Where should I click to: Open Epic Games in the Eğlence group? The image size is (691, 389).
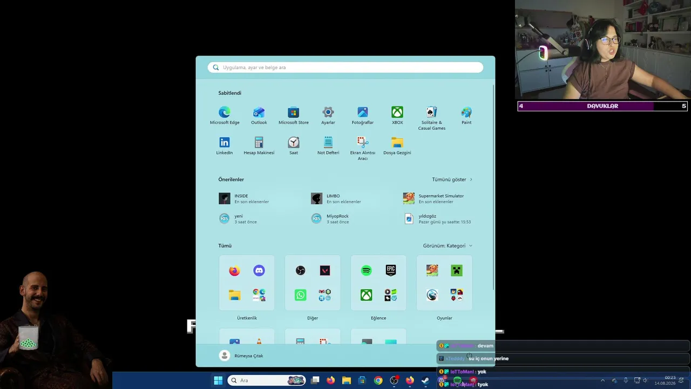(x=391, y=271)
